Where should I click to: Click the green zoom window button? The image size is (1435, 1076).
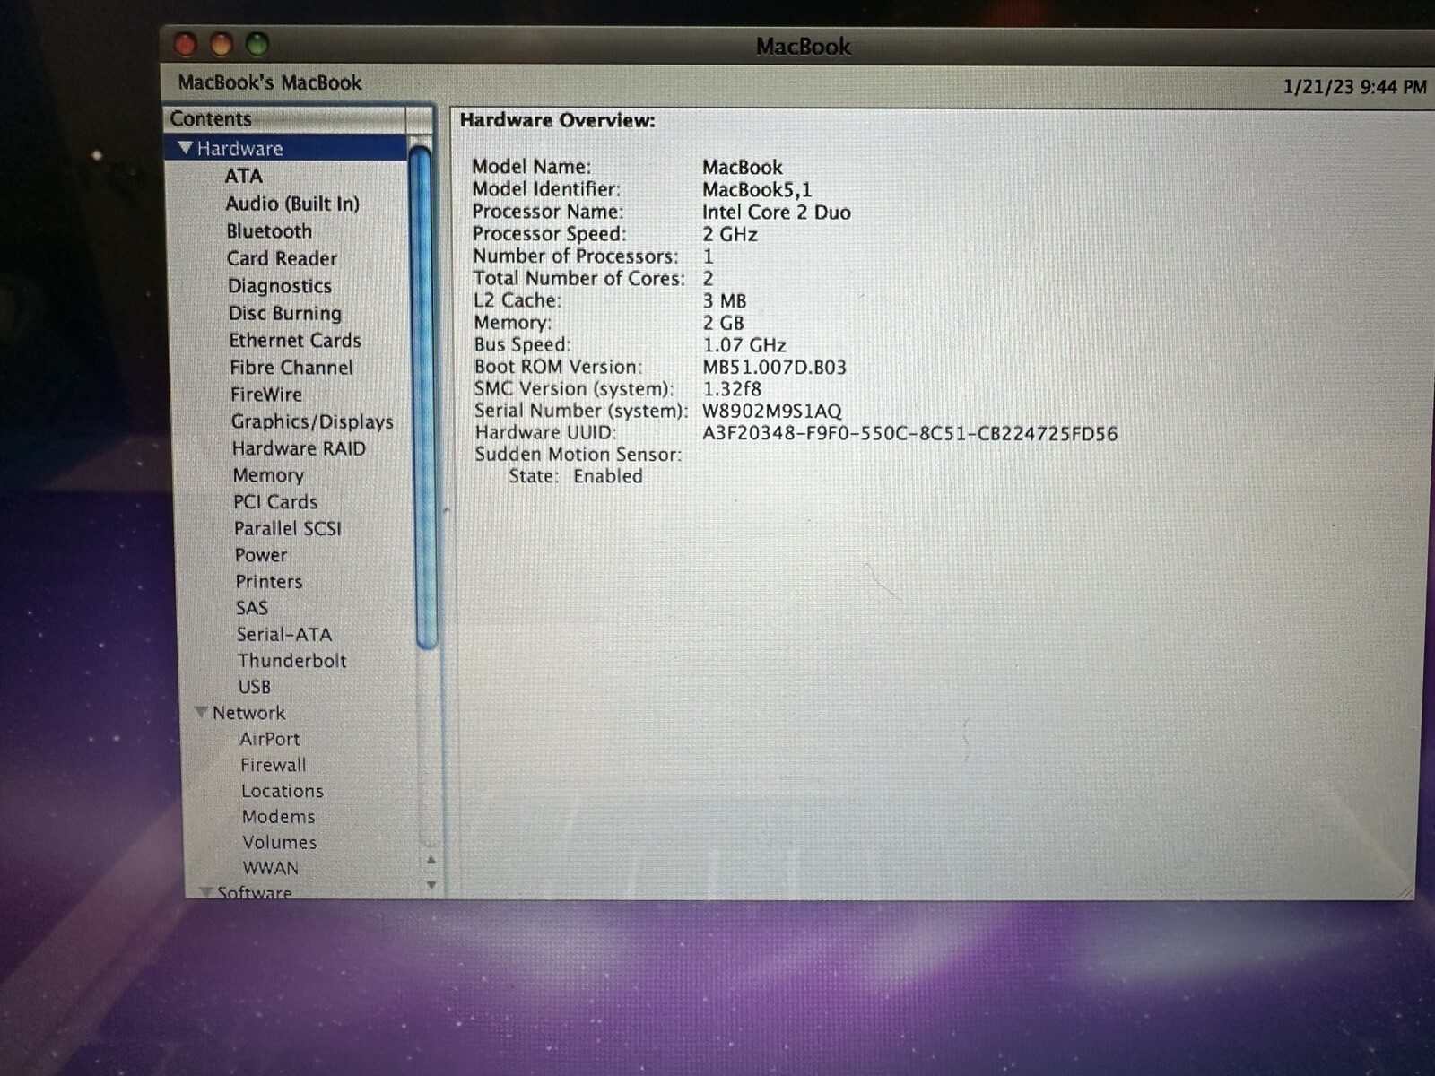(257, 44)
